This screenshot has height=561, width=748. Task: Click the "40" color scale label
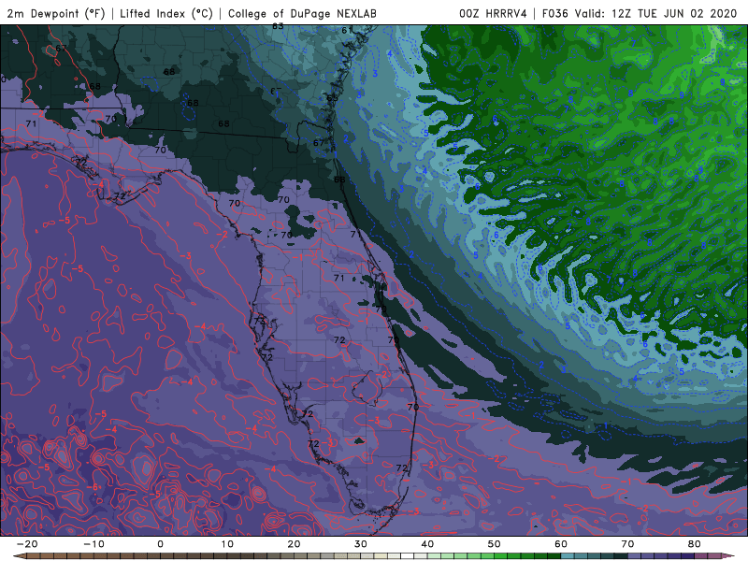tap(427, 544)
